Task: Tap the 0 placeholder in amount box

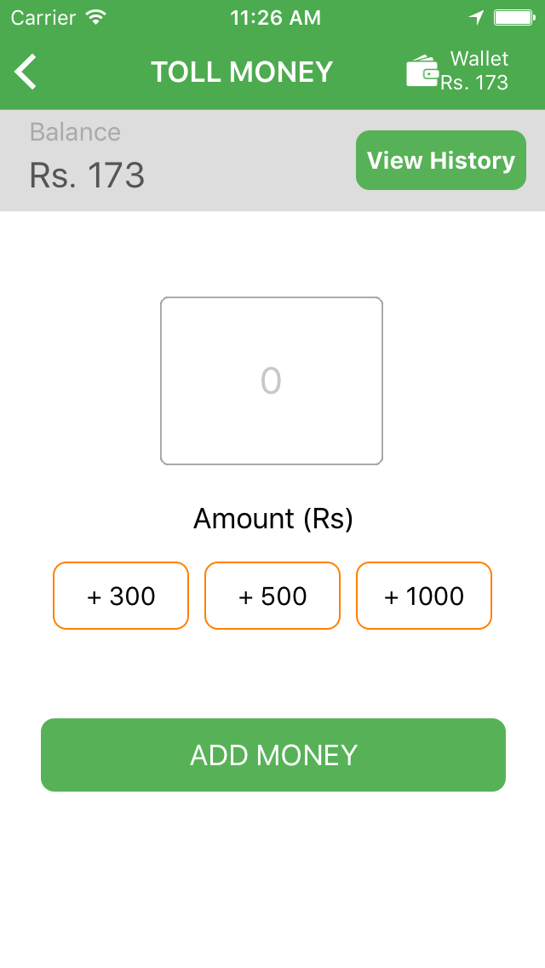Action: coord(271,381)
